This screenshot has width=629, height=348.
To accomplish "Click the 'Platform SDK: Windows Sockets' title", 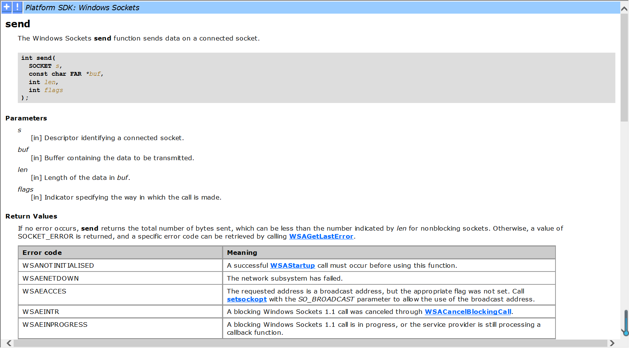I will point(82,8).
